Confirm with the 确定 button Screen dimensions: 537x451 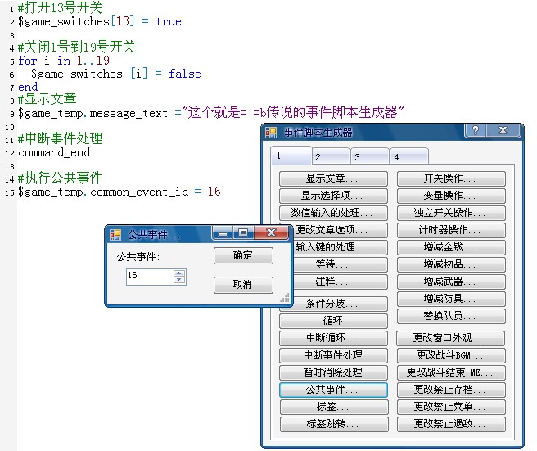point(243,255)
